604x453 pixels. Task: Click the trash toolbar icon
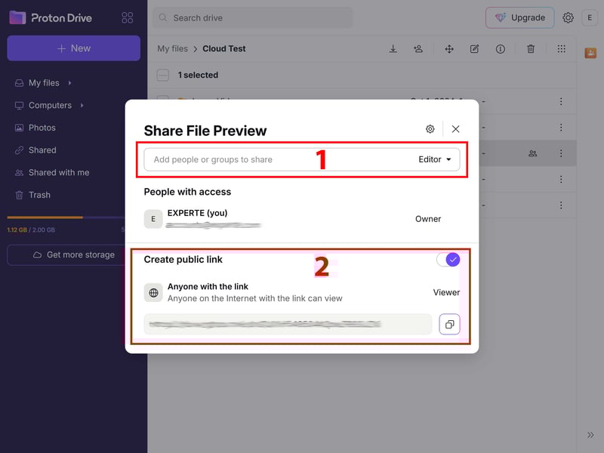point(531,49)
